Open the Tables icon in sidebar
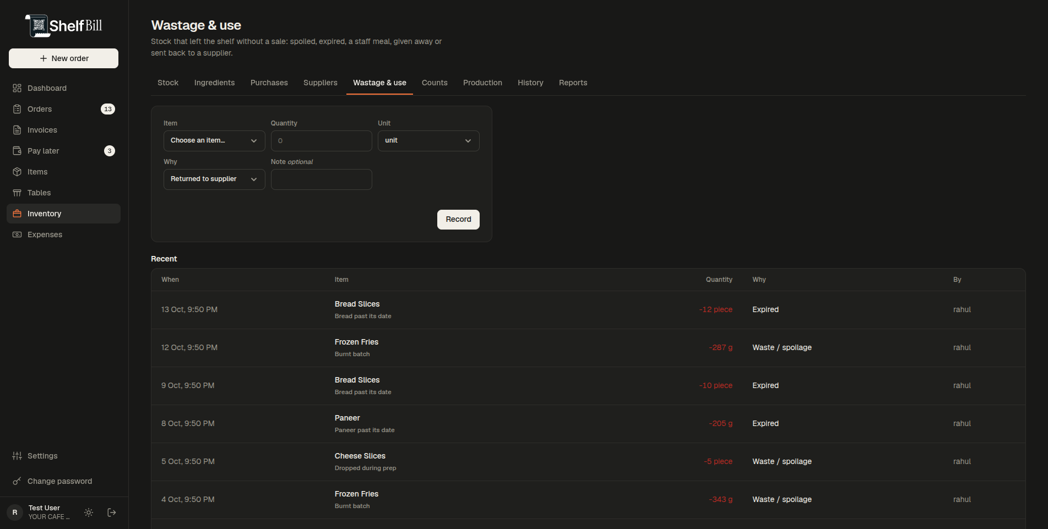The height and width of the screenshot is (529, 1048). coord(17,193)
